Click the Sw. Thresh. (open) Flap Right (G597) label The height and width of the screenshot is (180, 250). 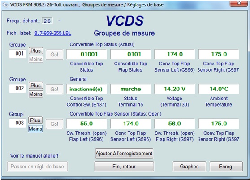click(x=175, y=136)
